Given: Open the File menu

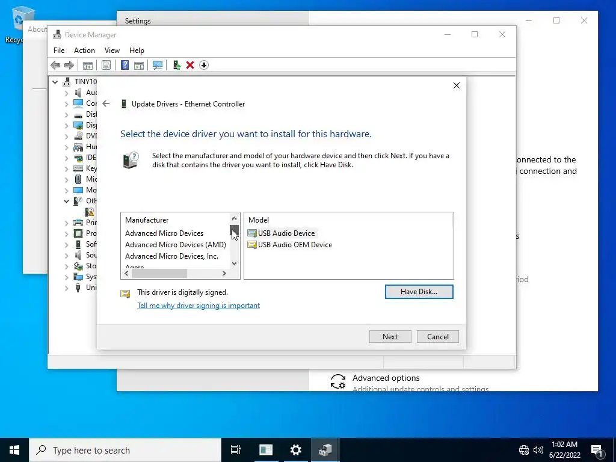Looking at the screenshot, I should pos(59,51).
